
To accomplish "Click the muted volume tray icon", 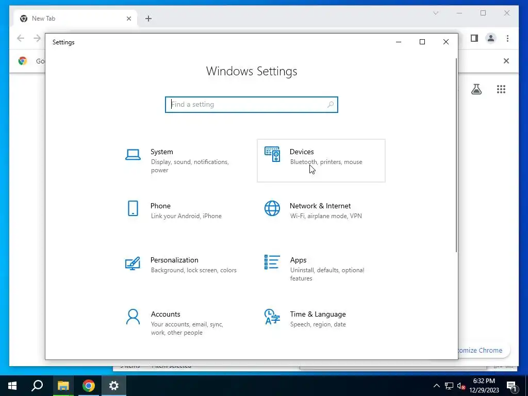I will [461, 386].
